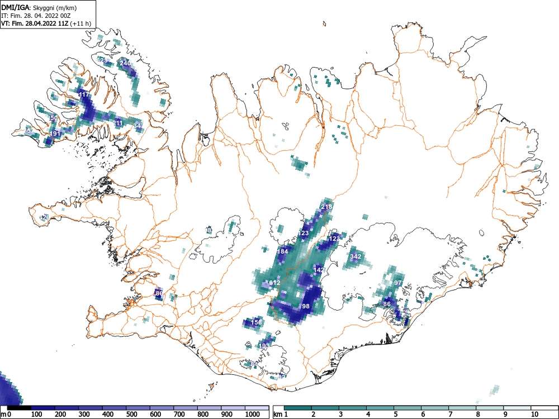Click the map visibility value '156'
Viewport: 559px width, 419px height.
click(x=257, y=322)
